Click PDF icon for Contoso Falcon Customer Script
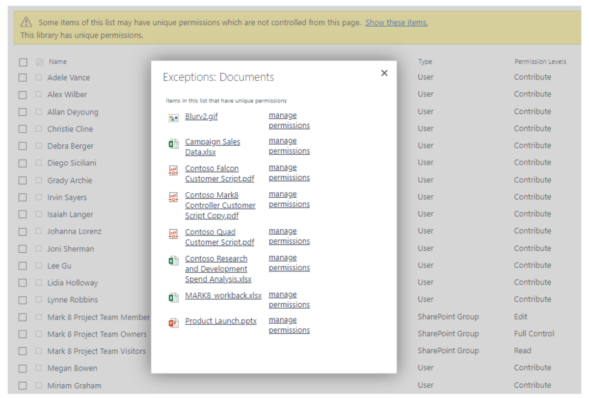 tap(173, 170)
